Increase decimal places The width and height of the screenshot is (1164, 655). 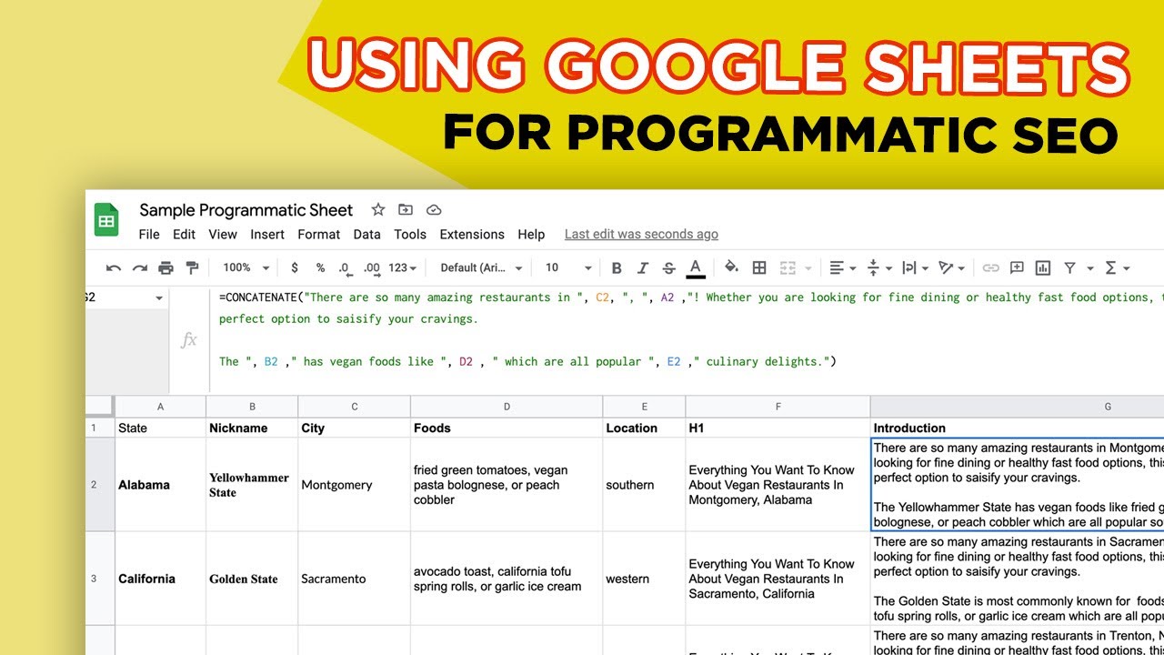(x=372, y=267)
